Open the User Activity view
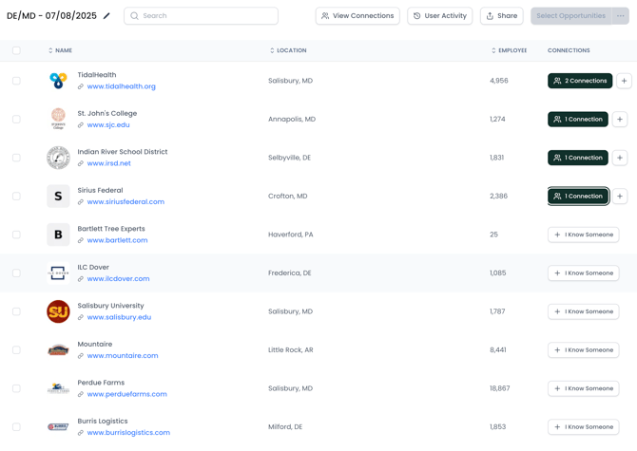Screen dimensions: 637x451 tap(440, 16)
